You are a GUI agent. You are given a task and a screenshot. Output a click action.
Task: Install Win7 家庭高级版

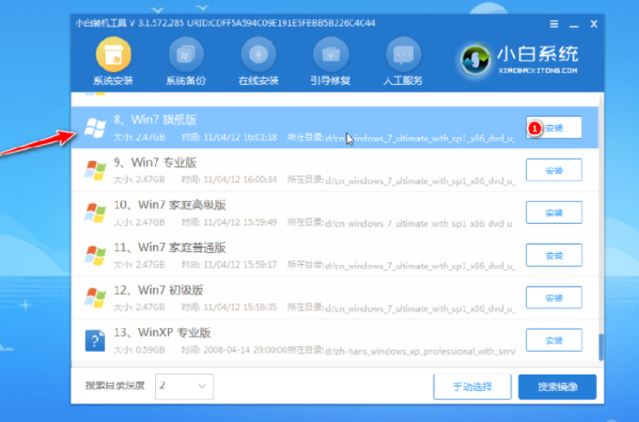pyautogui.click(x=553, y=213)
